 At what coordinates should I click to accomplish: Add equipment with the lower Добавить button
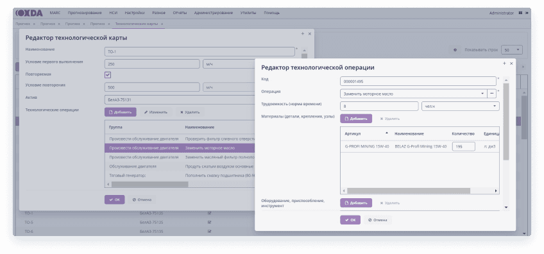click(356, 203)
